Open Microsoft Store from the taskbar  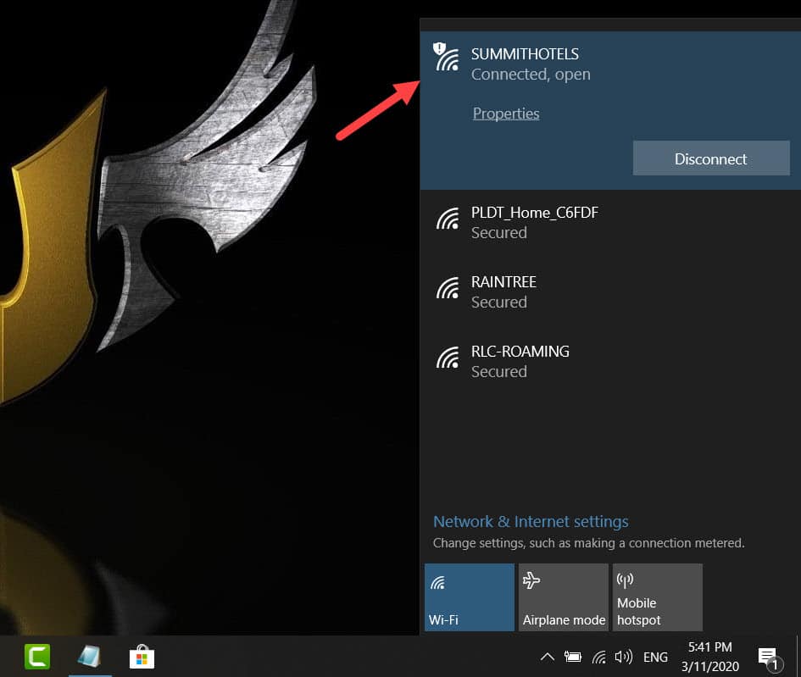point(142,657)
